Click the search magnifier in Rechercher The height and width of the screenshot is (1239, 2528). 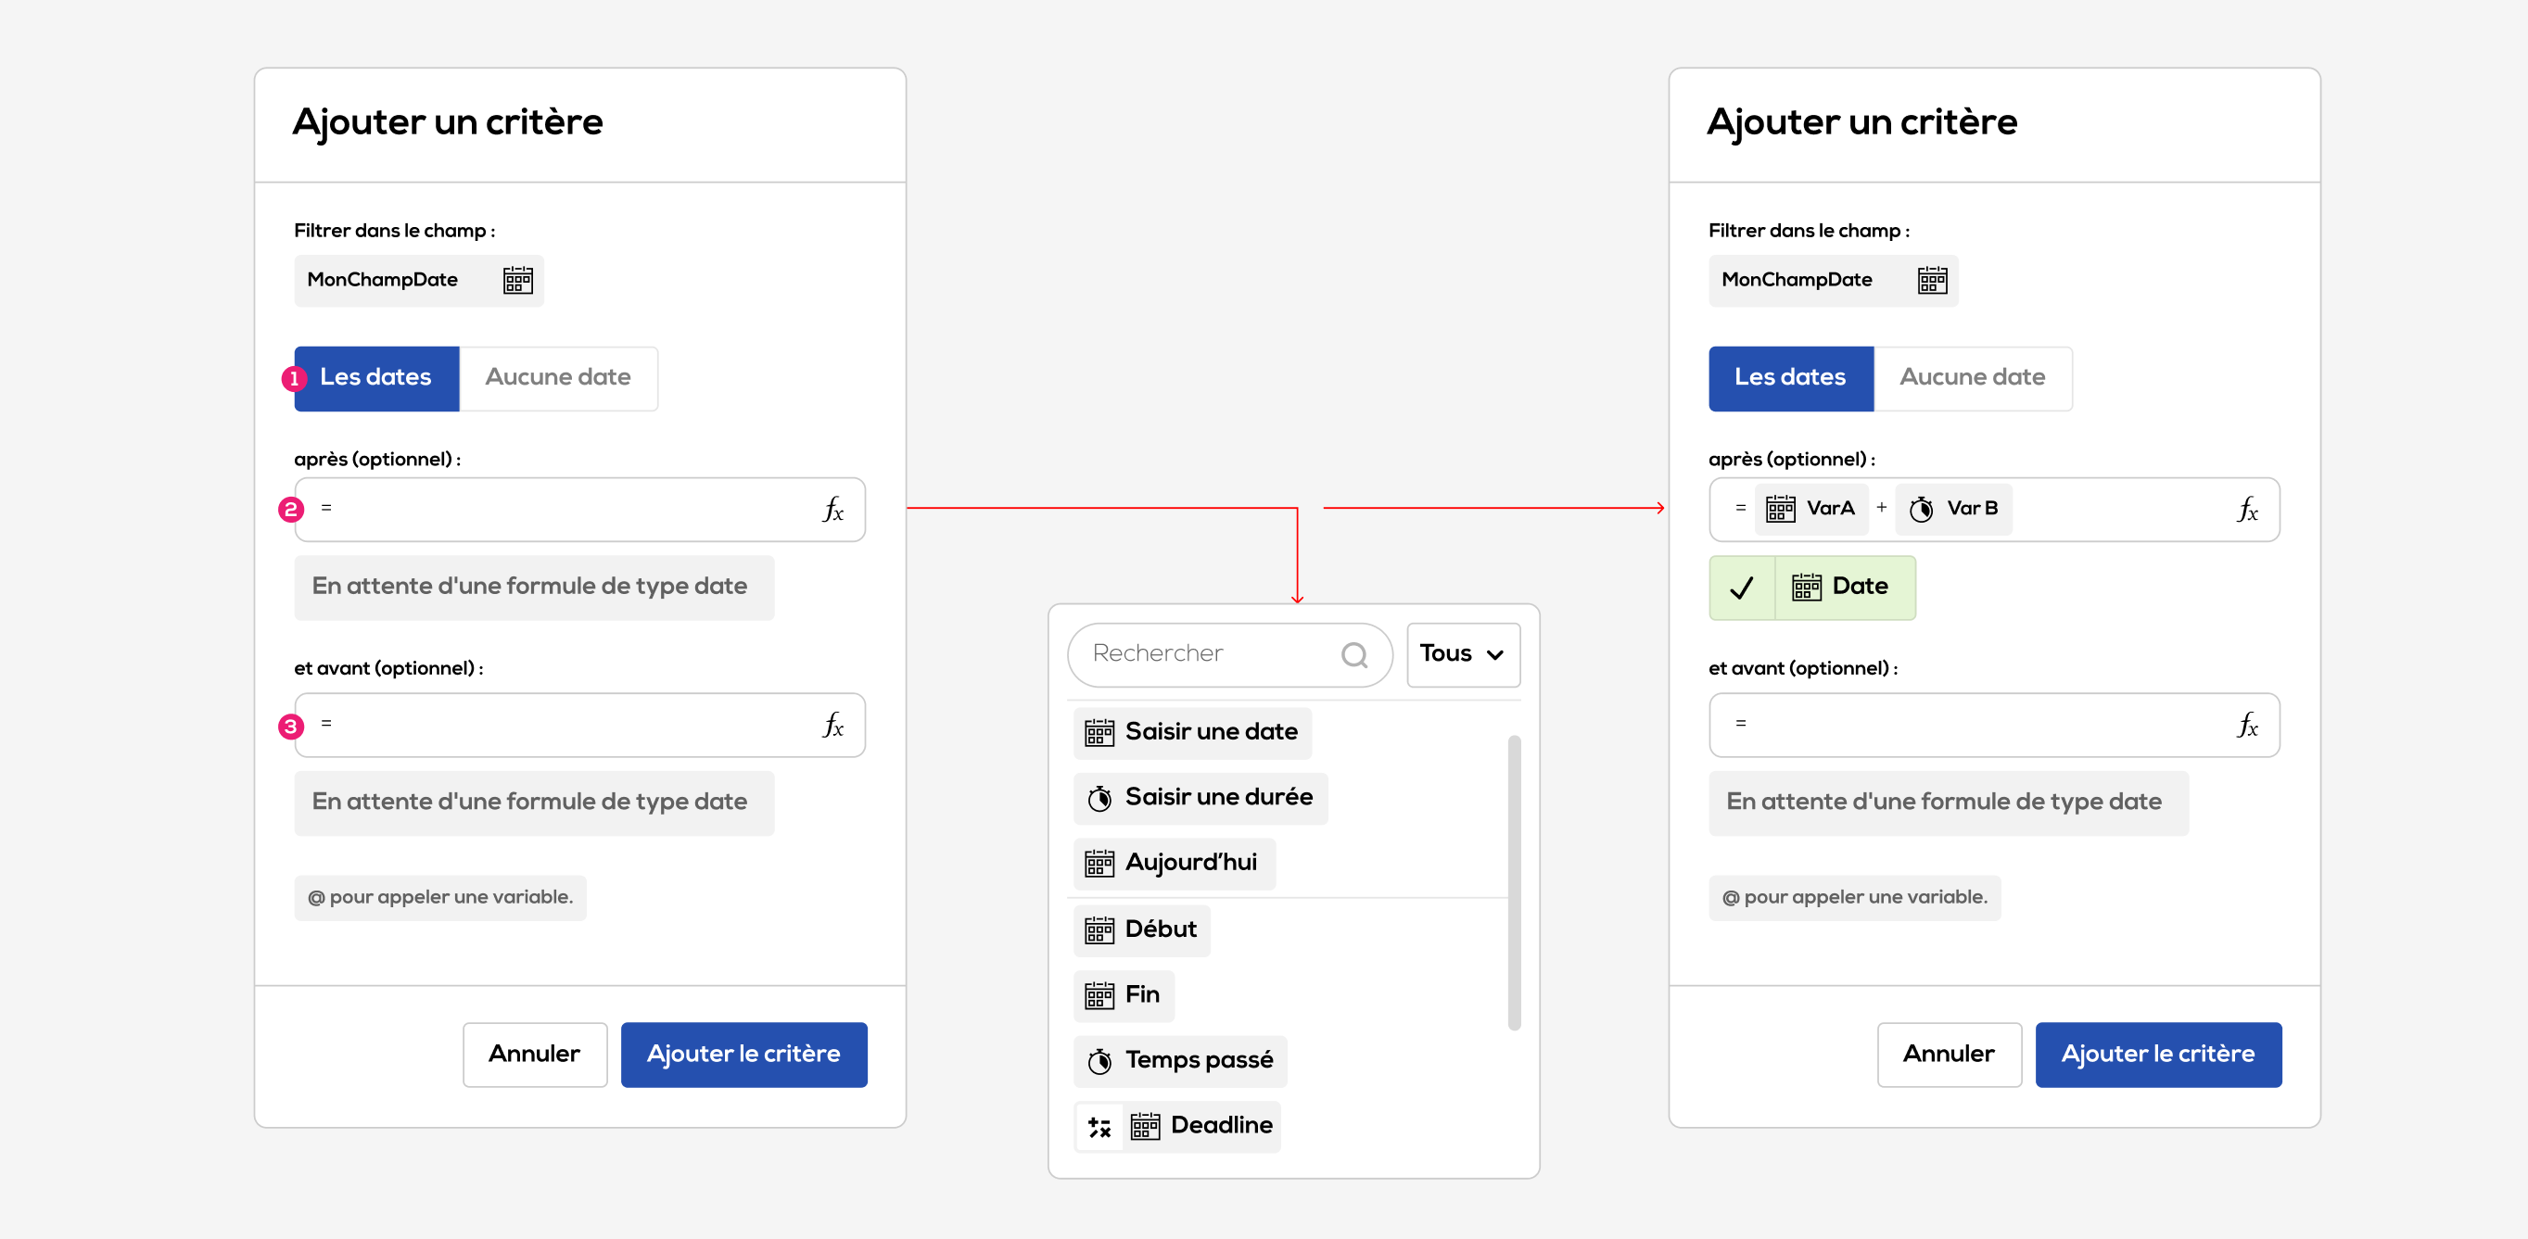click(1353, 654)
